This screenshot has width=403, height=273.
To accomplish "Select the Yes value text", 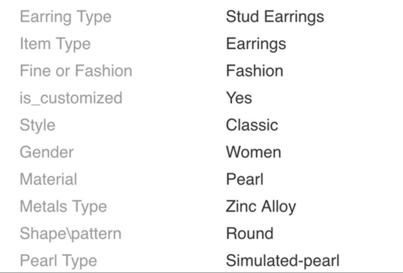I will pyautogui.click(x=238, y=98).
